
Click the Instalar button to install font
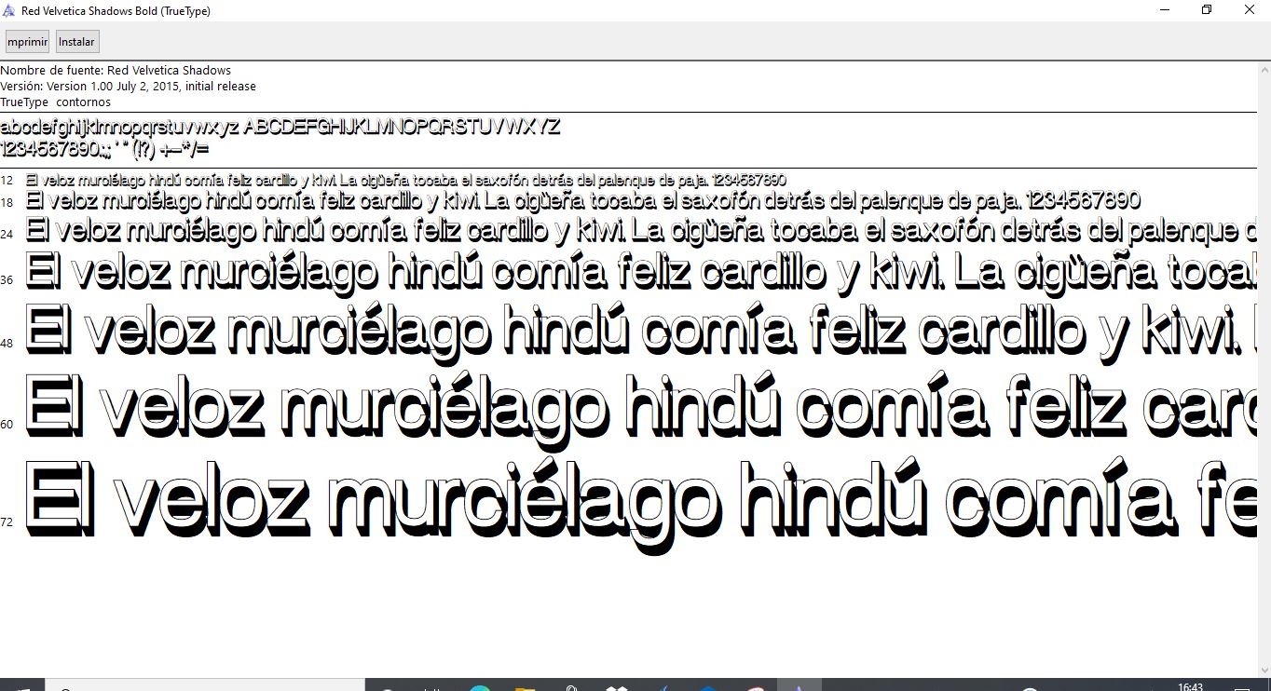coord(76,42)
